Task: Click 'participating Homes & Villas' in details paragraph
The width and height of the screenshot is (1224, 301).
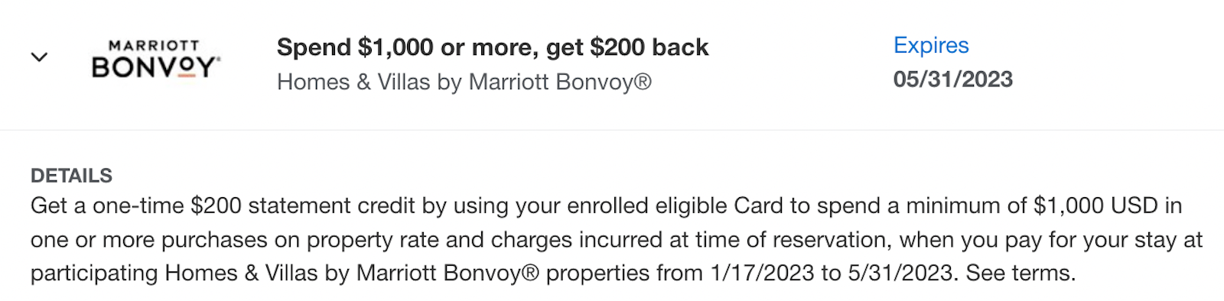Action: (x=174, y=273)
